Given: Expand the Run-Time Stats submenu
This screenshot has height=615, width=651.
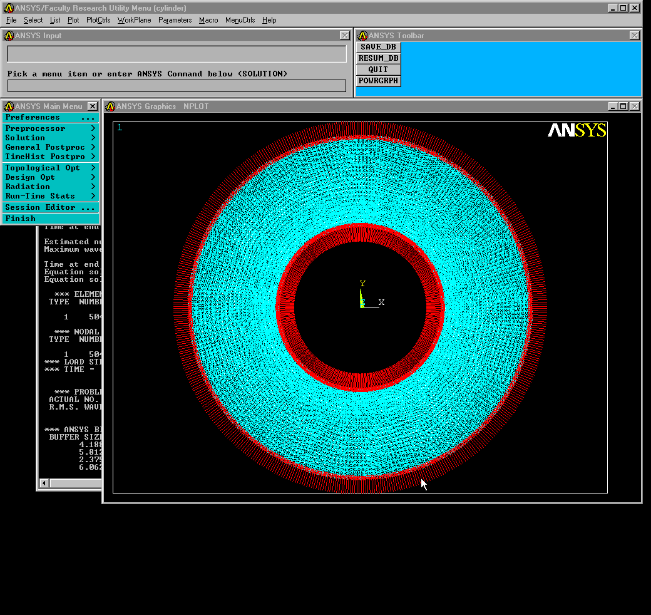Looking at the screenshot, I should click(x=51, y=196).
